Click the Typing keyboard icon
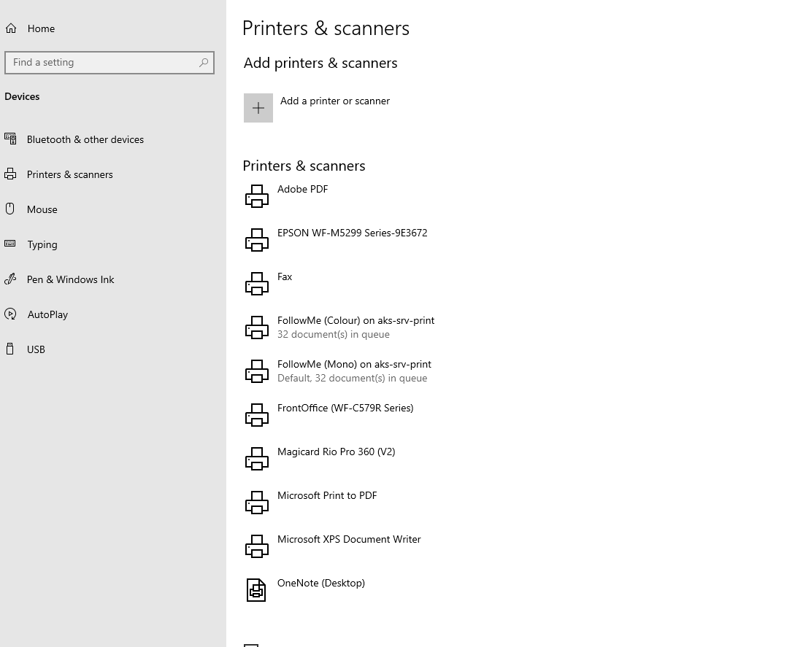 pos(9,244)
